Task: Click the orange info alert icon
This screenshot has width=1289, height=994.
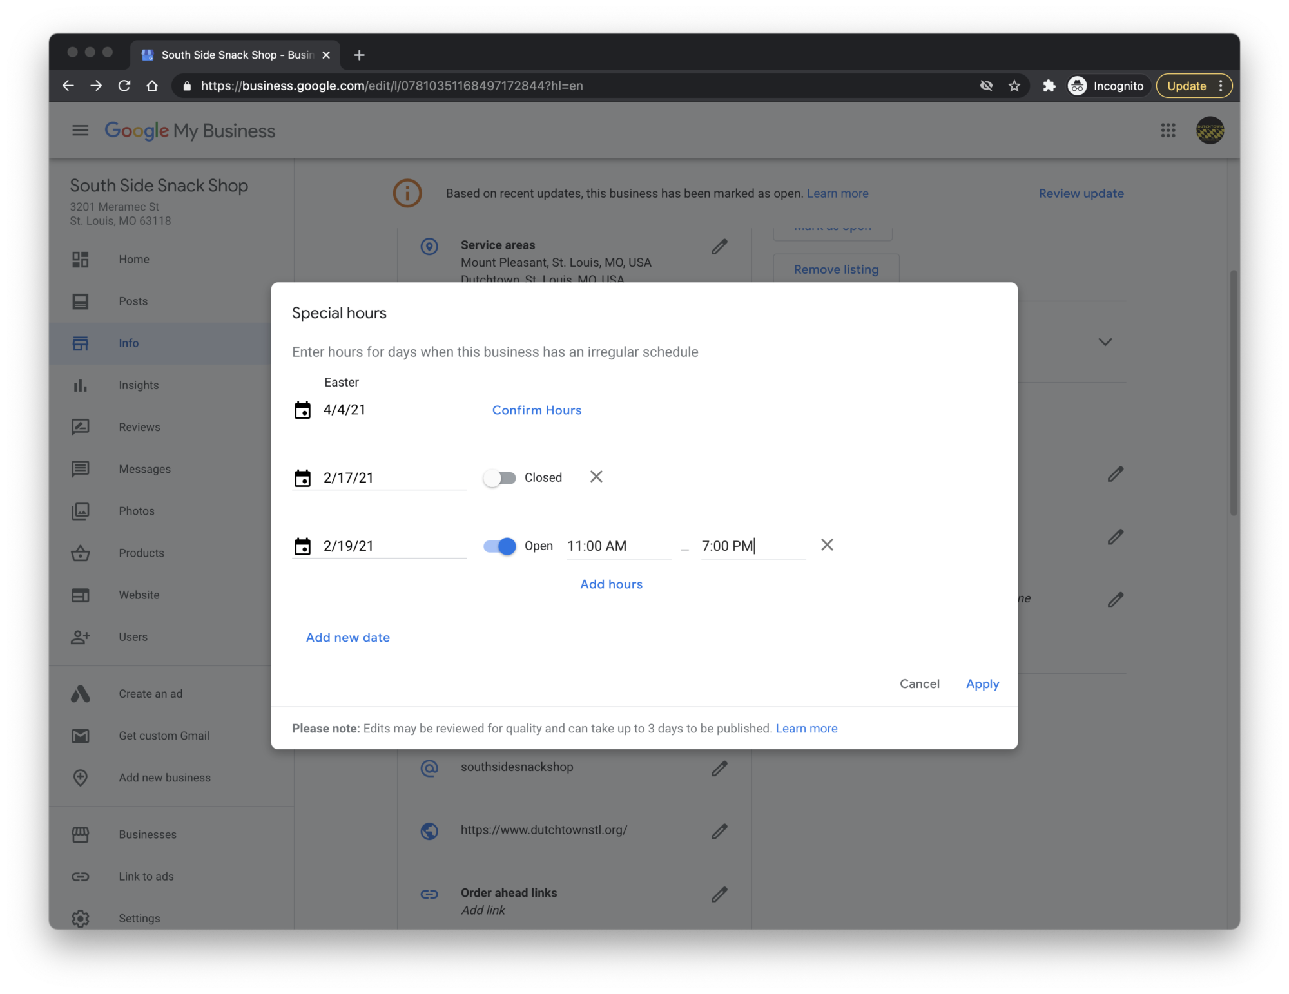Action: pos(407,193)
